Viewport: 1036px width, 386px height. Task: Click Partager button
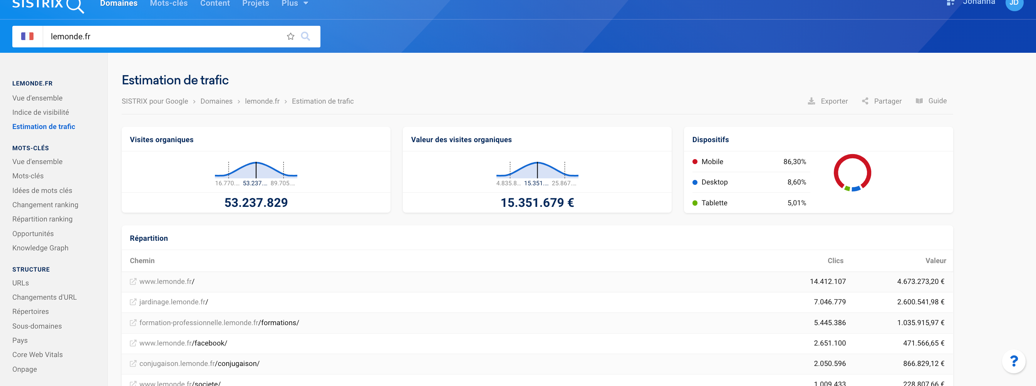(882, 101)
